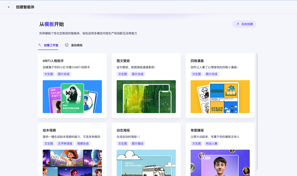Viewport: 297px width, 176px height.
Task: Click the 单图播报 preview image
Action: click(x=220, y=163)
